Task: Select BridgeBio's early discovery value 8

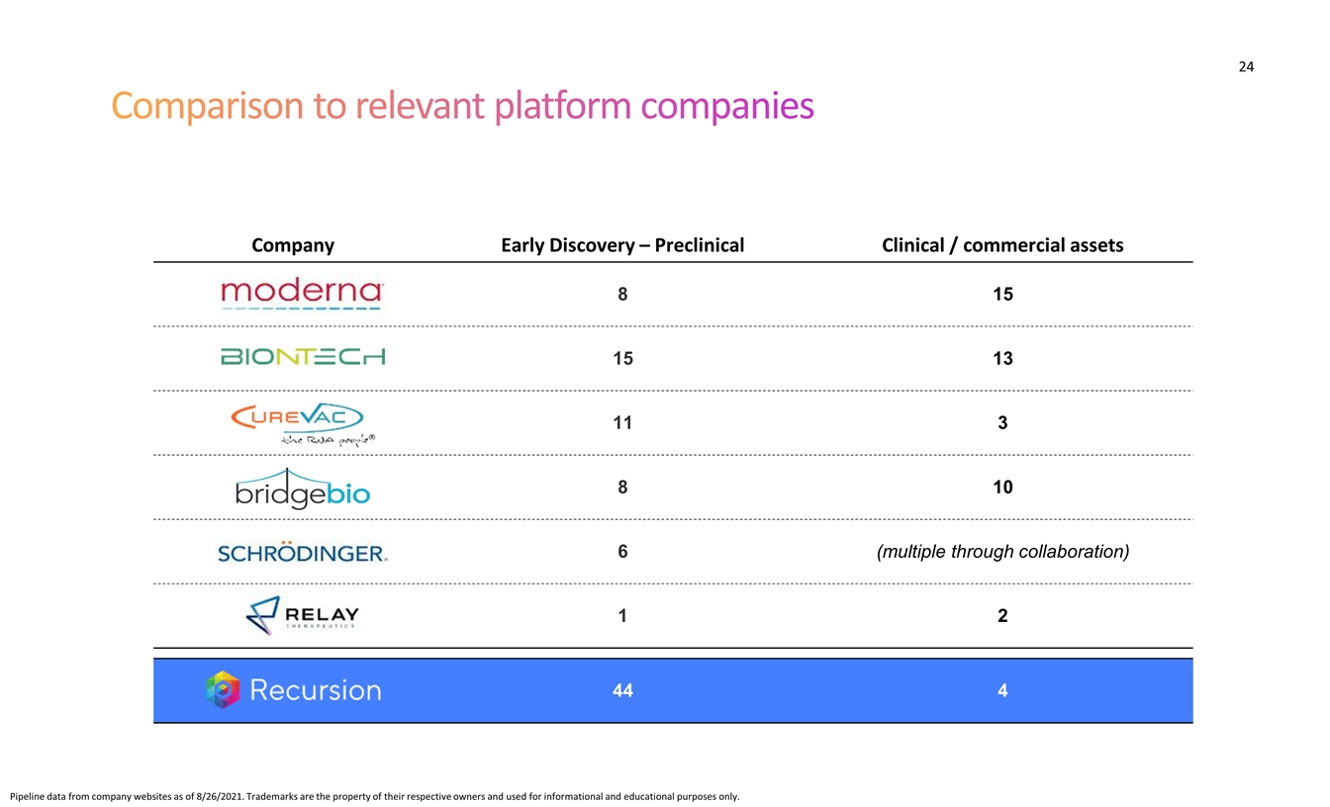Action: pos(622,487)
